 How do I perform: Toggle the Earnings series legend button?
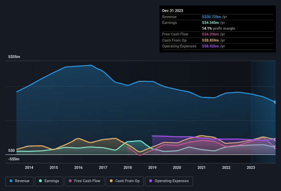click(x=49, y=181)
